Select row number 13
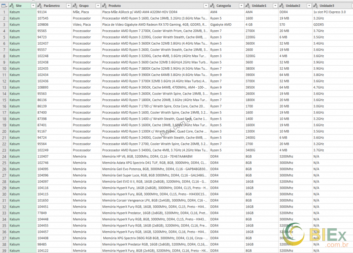This screenshot has height=253, width=353. coord(4,87)
